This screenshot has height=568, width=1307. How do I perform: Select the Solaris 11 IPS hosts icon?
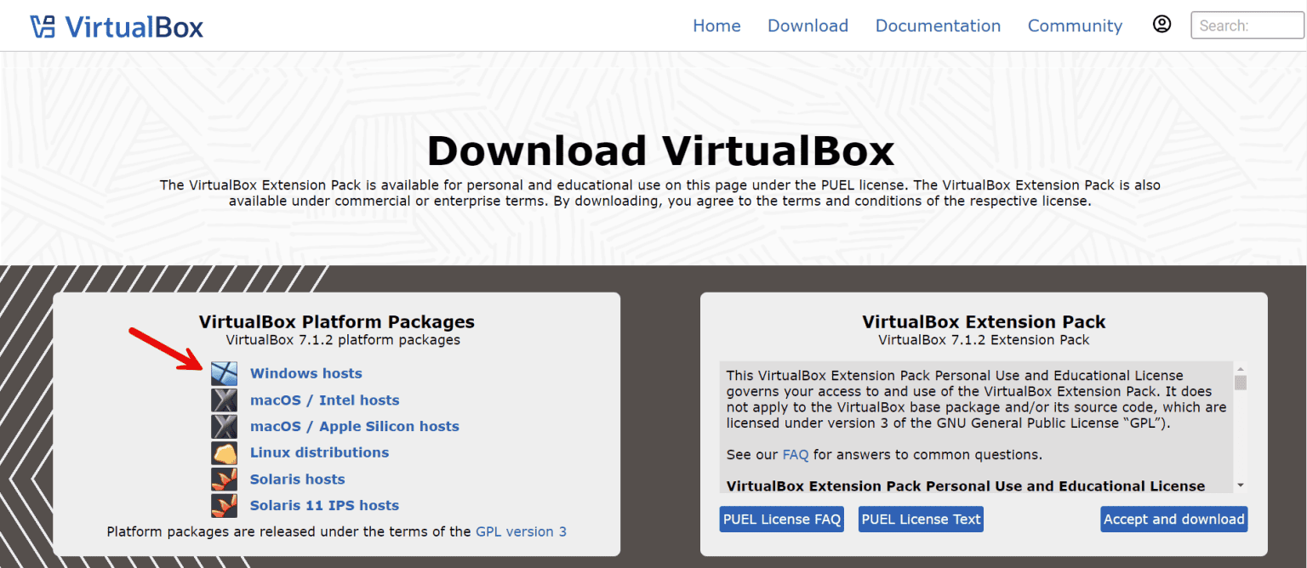coord(224,505)
